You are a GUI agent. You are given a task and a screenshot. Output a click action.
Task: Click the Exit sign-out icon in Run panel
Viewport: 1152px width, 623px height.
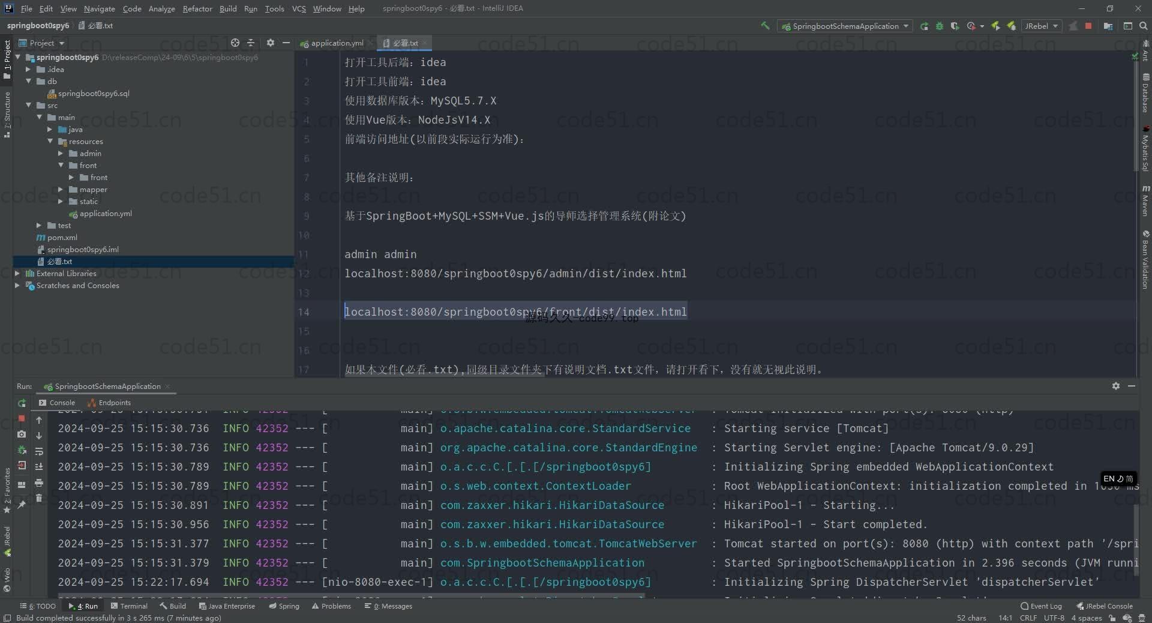(22, 465)
